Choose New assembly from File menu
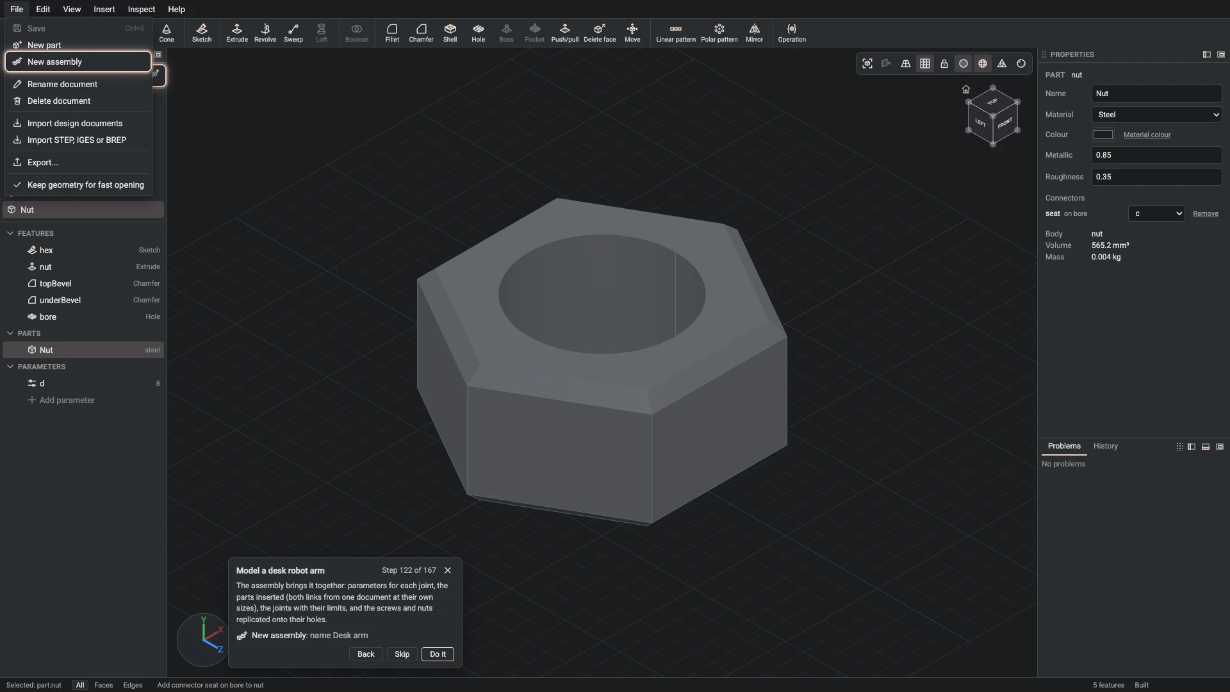This screenshot has width=1230, height=692. (78, 62)
